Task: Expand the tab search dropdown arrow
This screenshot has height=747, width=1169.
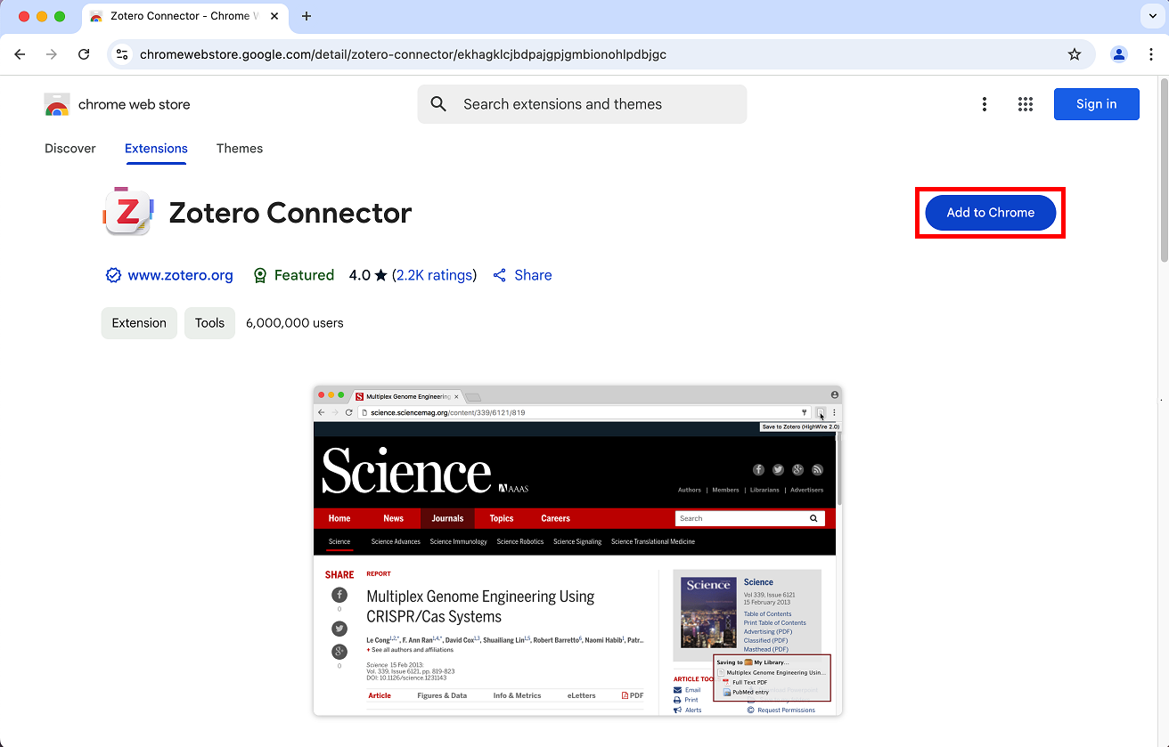Action: [x=1151, y=16]
